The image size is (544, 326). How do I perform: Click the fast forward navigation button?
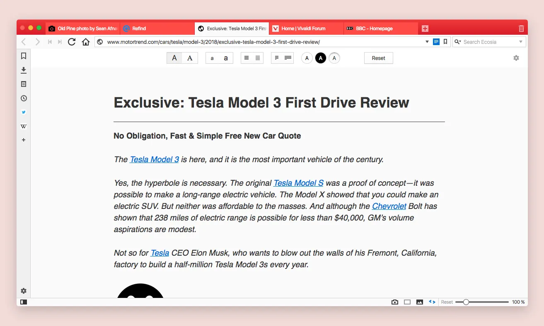[60, 42]
